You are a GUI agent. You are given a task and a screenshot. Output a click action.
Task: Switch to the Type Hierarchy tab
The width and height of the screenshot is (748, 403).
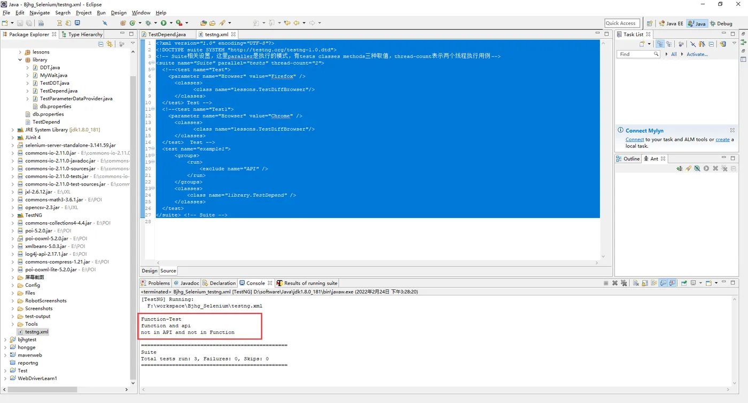tap(82, 34)
